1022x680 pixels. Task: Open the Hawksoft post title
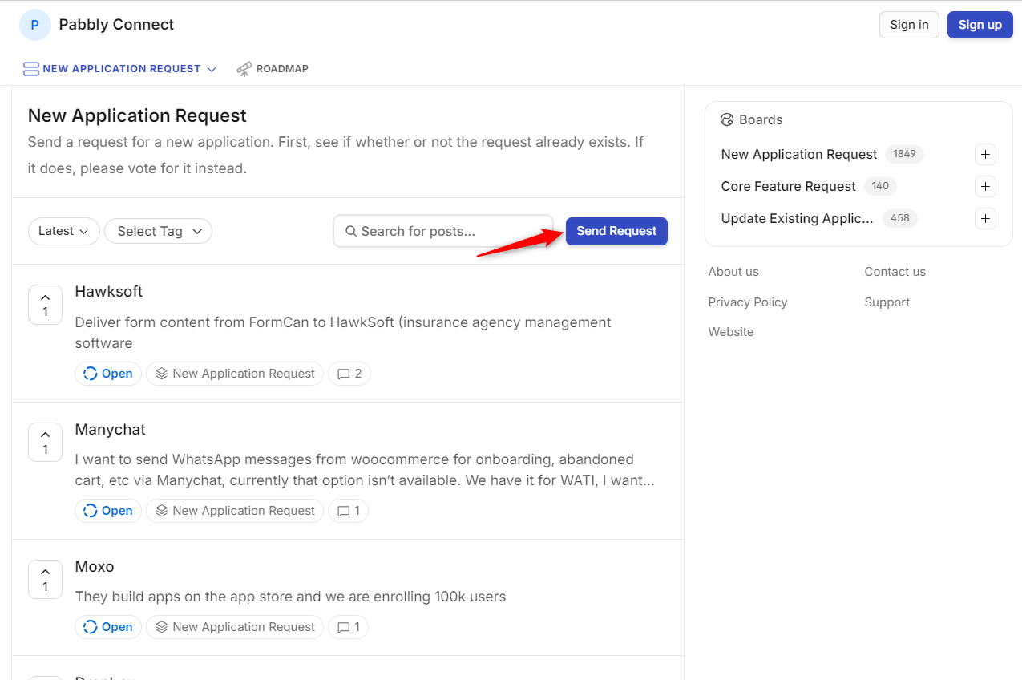coord(109,292)
